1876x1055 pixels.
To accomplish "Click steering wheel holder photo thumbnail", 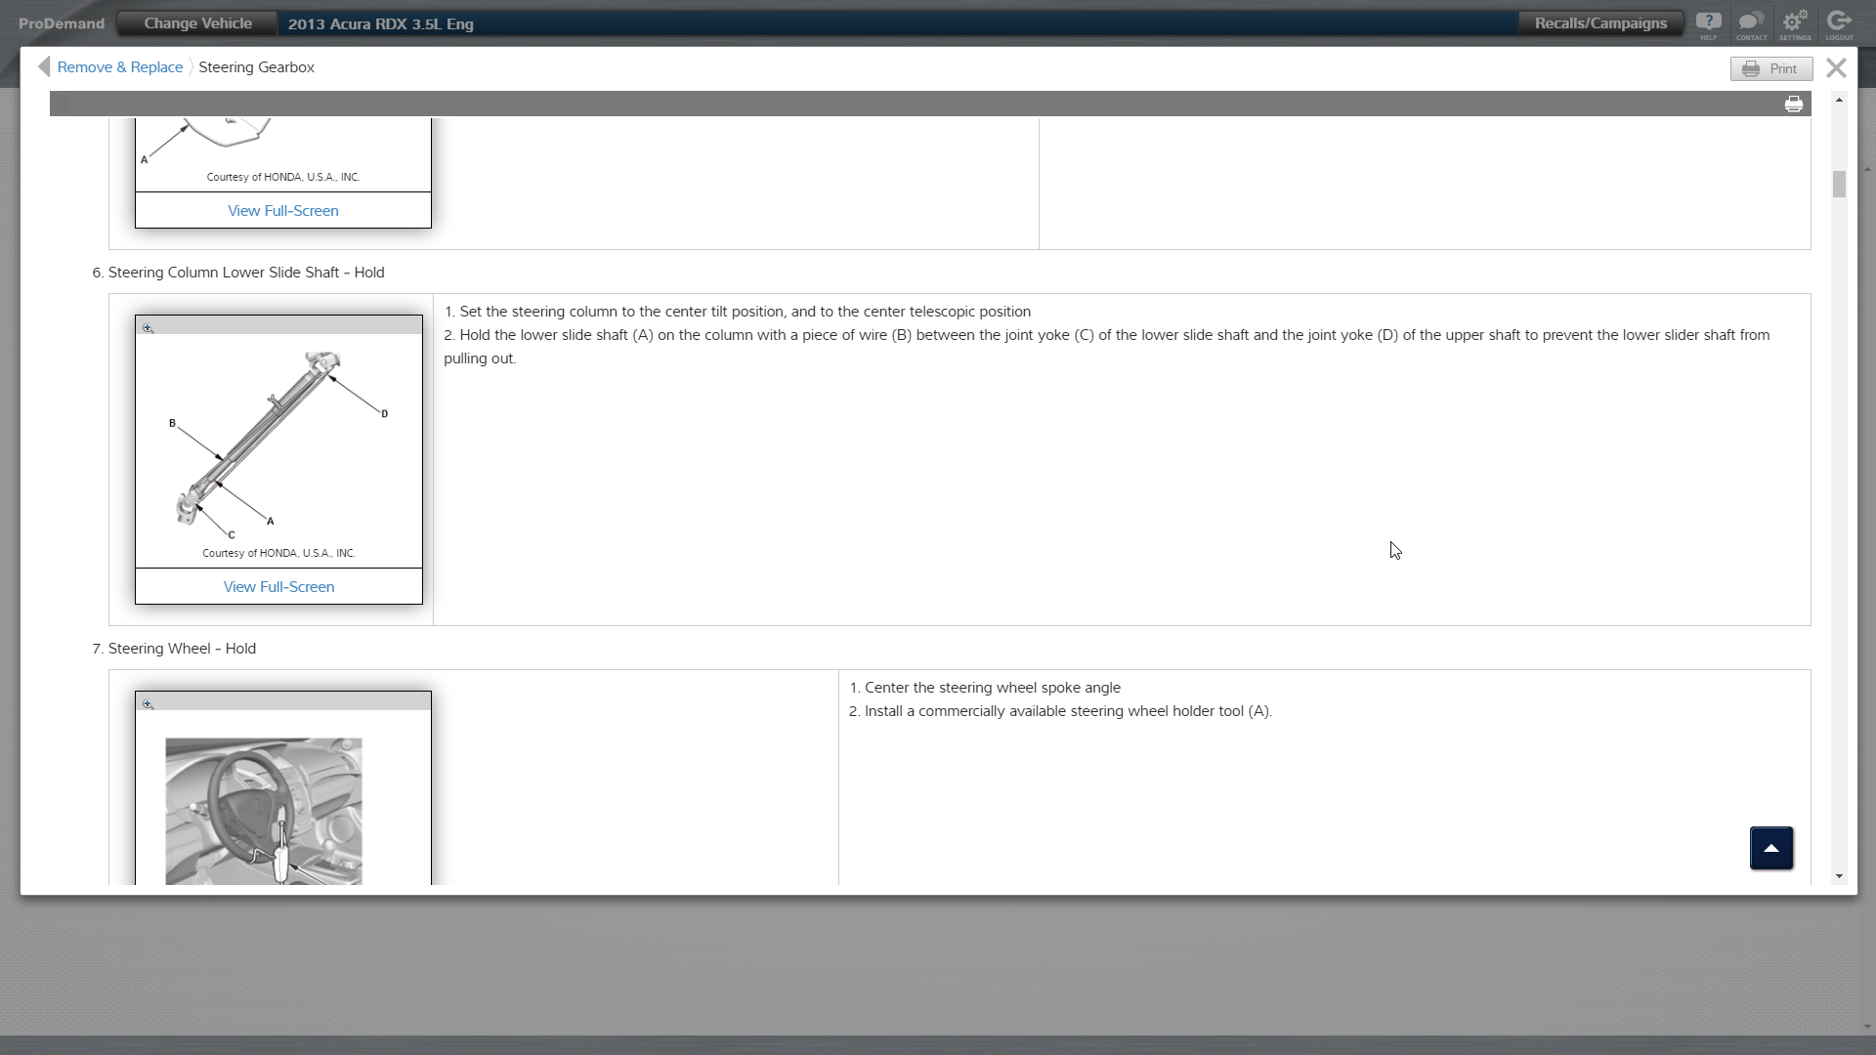I will [x=264, y=811].
